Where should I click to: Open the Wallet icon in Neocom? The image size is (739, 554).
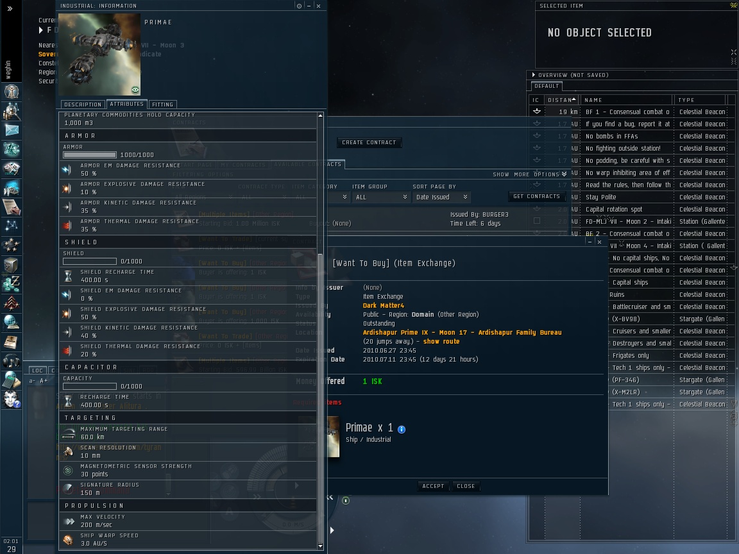(12, 284)
